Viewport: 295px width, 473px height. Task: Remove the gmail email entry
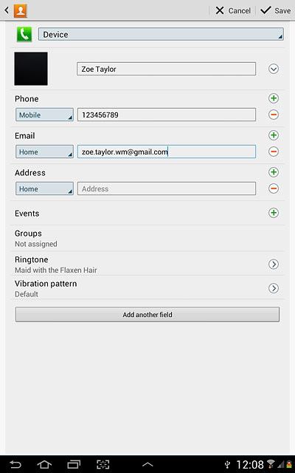274,152
